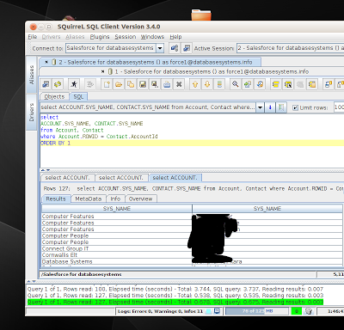Image resolution: width=344 pixels, height=330 pixels.
Task: Click the yellow table with cursor icon
Action: point(288,84)
